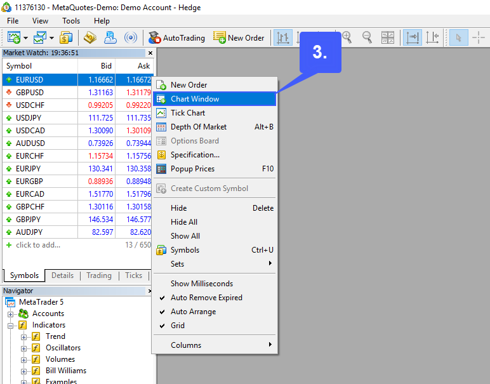Screen dimensions: 490x384
Task: Switch to the Trading tab
Action: point(99,275)
